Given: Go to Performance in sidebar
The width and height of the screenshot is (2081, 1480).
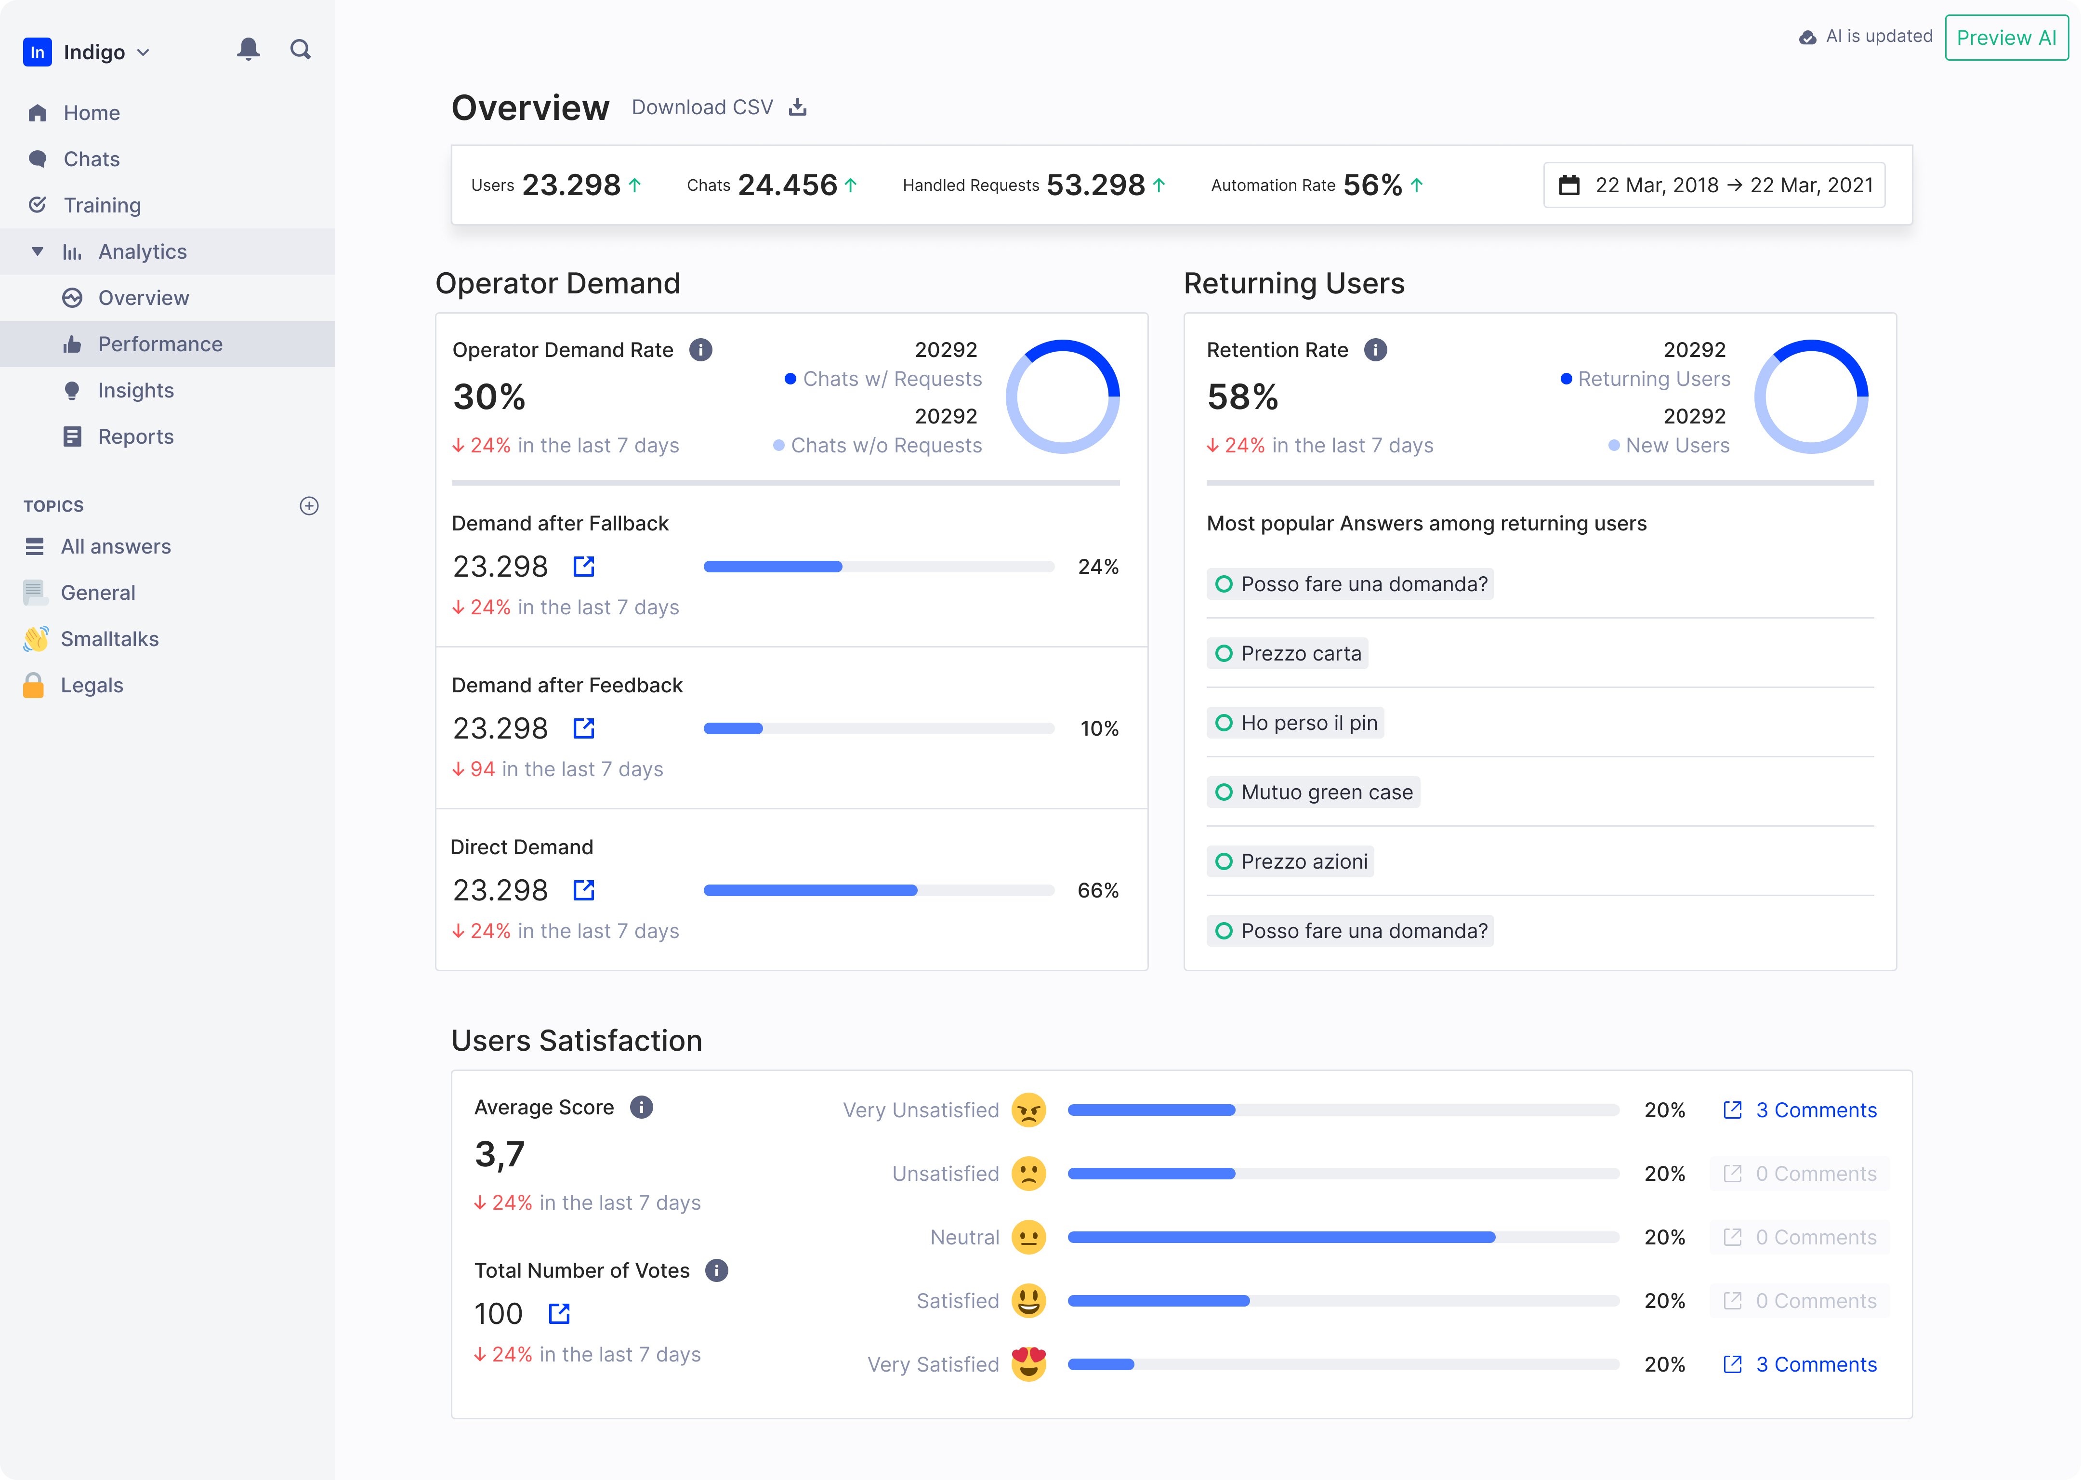Looking at the screenshot, I should (160, 344).
